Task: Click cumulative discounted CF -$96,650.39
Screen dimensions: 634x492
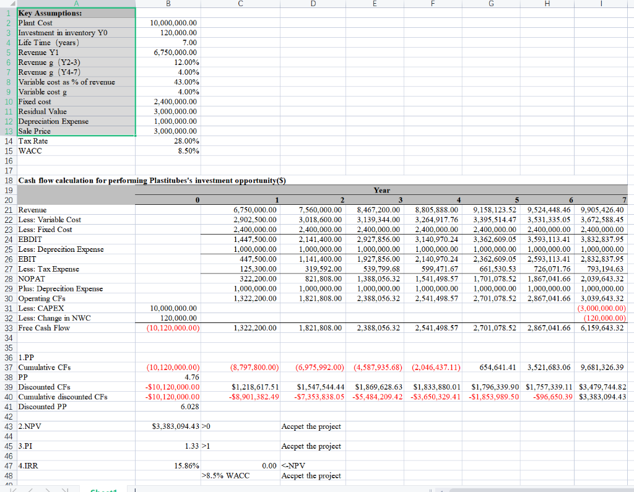Action: click(547, 397)
